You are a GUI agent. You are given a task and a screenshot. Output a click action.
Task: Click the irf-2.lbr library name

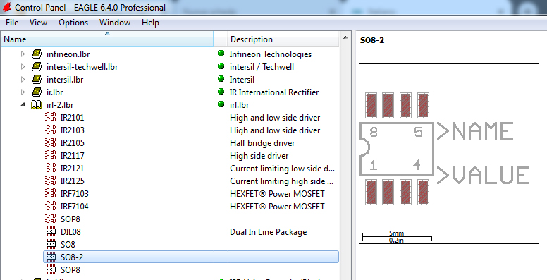(x=60, y=105)
